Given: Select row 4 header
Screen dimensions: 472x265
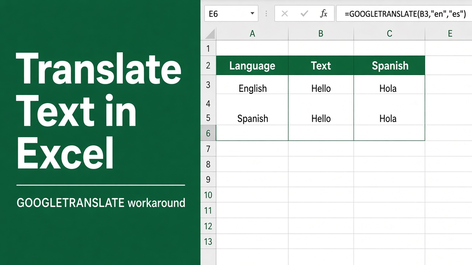Looking at the screenshot, I should (208, 103).
